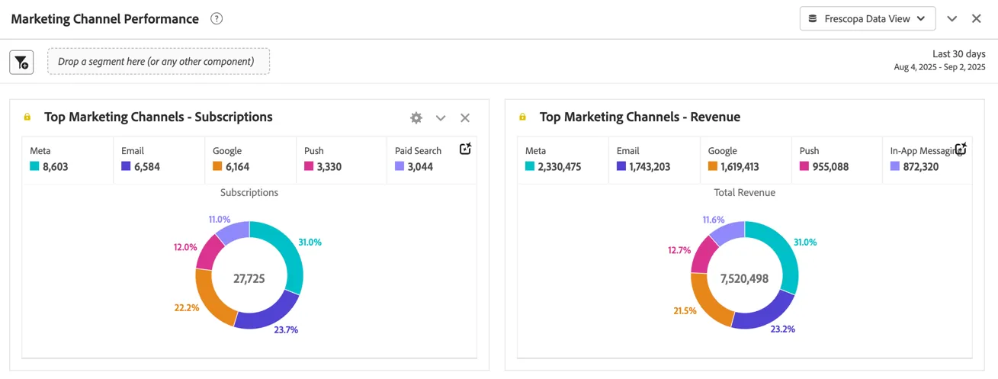Click the Google orange swatch in Subscriptions legend
Viewport: 998px width, 379px height.
[x=217, y=166]
